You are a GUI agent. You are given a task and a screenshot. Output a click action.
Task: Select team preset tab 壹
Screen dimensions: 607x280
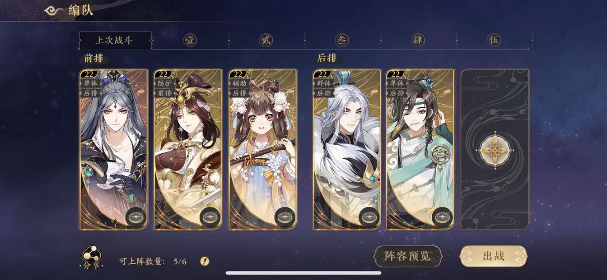click(x=190, y=40)
